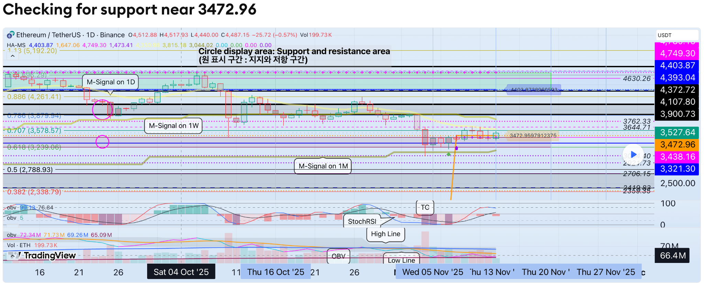Click the Sat 04 Oct '25 date marker

click(x=181, y=272)
